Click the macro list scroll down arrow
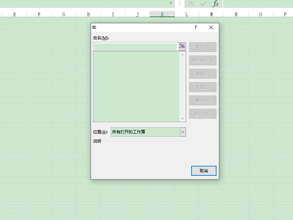Image resolution: width=293 pixels, height=220 pixels. point(183,118)
